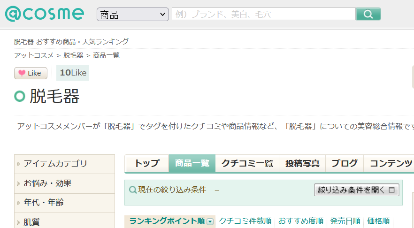Screen dimensions: 414x228
Task: Click the pink heart Like button
Action: coord(31,73)
